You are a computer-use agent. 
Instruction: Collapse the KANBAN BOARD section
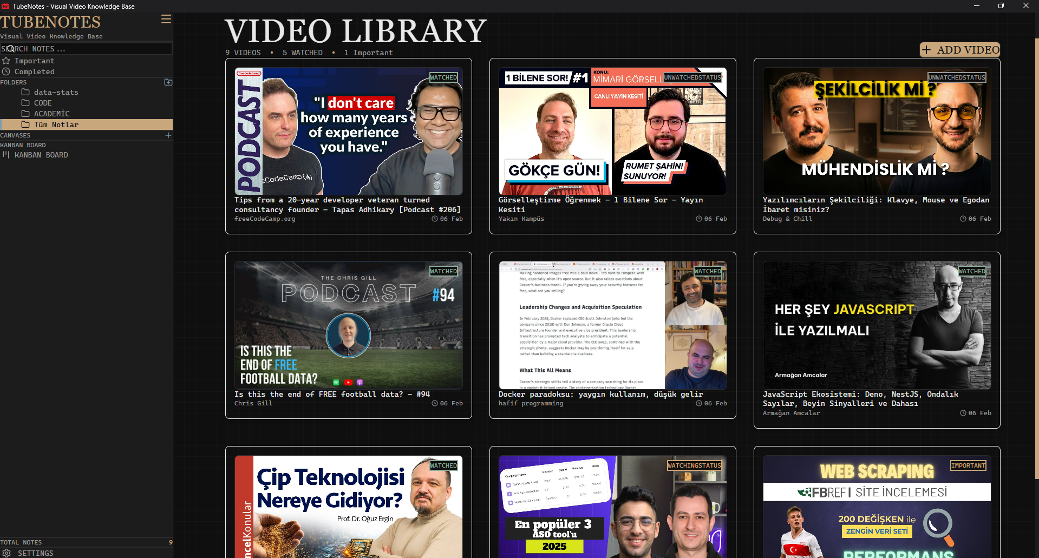(23, 145)
